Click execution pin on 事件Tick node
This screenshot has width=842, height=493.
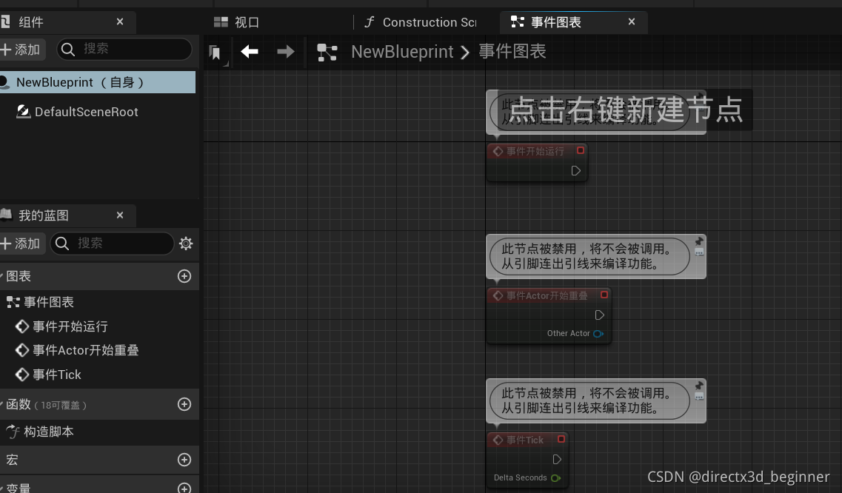(x=557, y=460)
